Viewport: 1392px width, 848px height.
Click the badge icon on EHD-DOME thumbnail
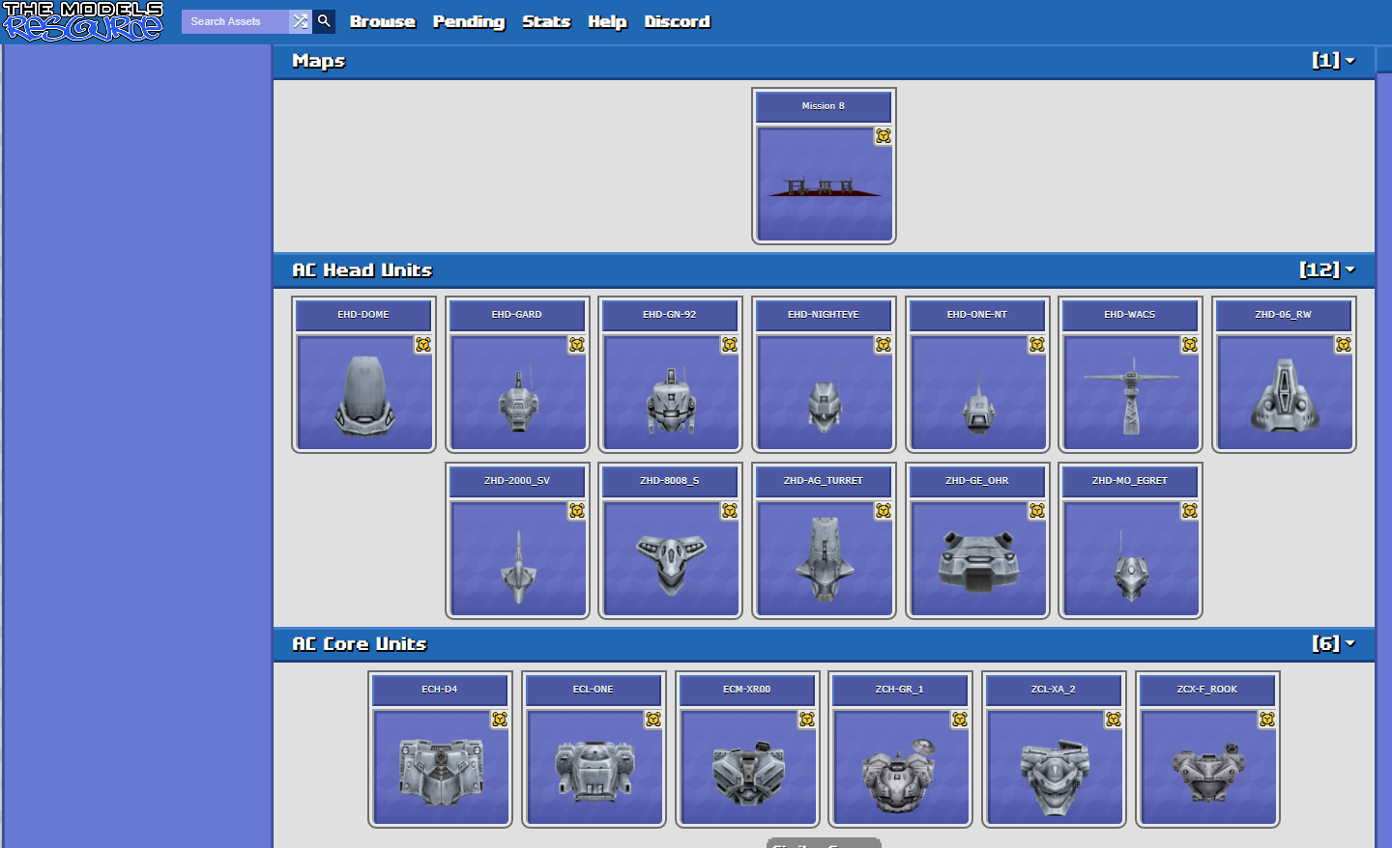click(422, 345)
